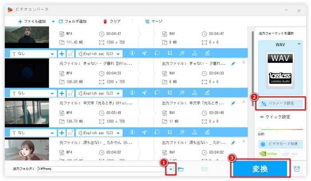Click the クイック設定 quality slider track
The image size is (311, 181).
(x=280, y=129)
